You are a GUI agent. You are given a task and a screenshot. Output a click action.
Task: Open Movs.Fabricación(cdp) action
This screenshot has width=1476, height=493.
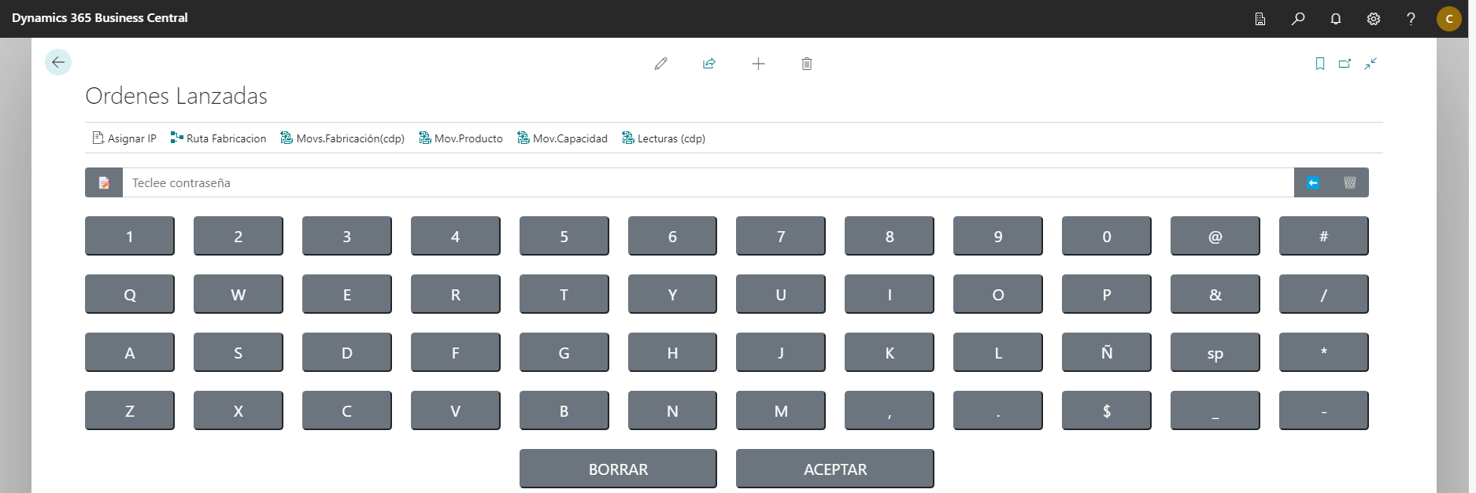(342, 138)
